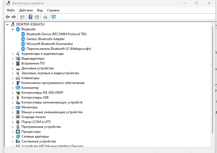Open the Файл menu
Image resolution: width=217 pixels, height=153 pixels.
pyautogui.click(x=11, y=10)
